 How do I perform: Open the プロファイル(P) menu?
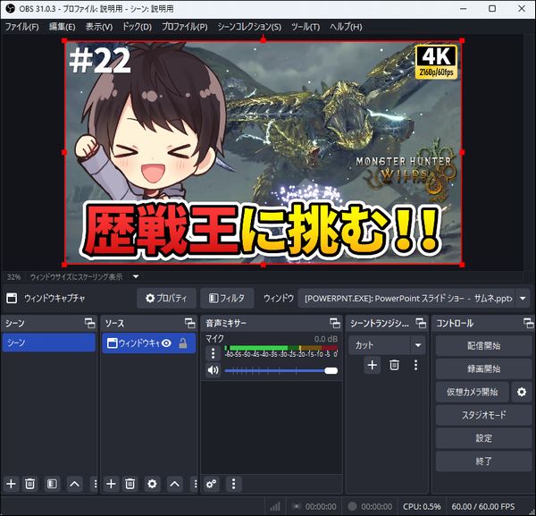pos(184,27)
